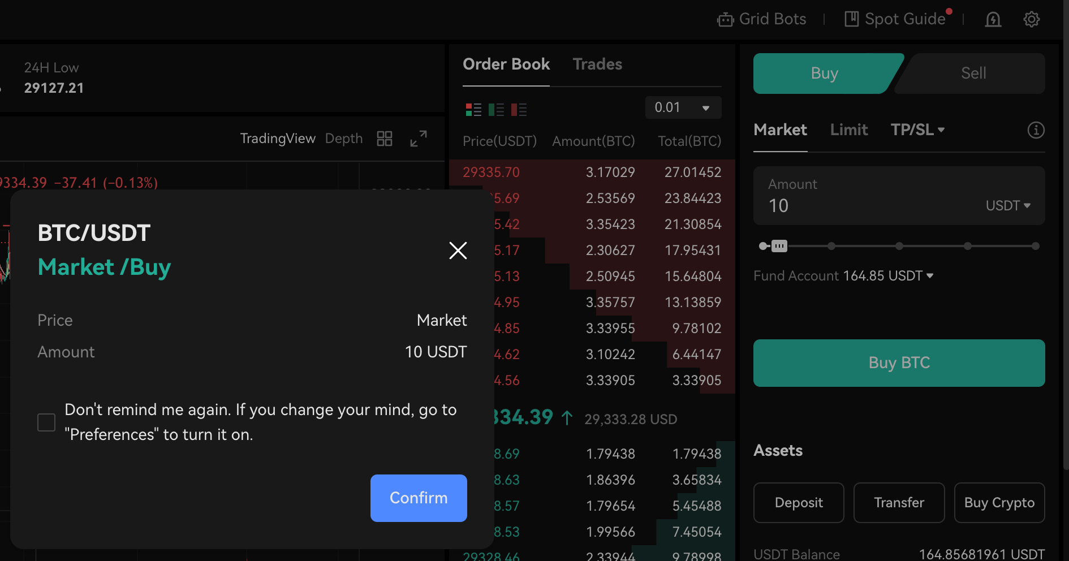Show combined buy and sell order book view

[x=473, y=110]
